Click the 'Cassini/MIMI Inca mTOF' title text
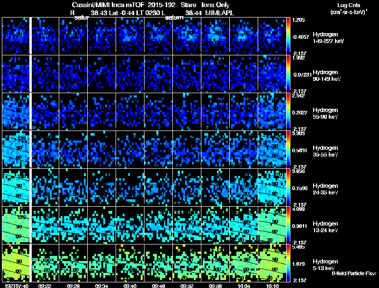 (x=108, y=5)
